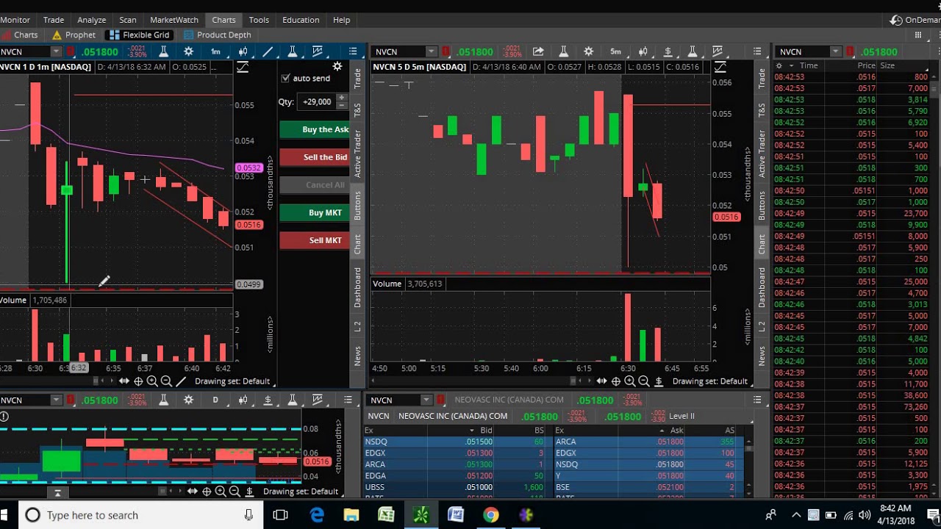Click pan arrows icon below the 5m chart
Screen dimensions: 941x529
tap(601, 381)
